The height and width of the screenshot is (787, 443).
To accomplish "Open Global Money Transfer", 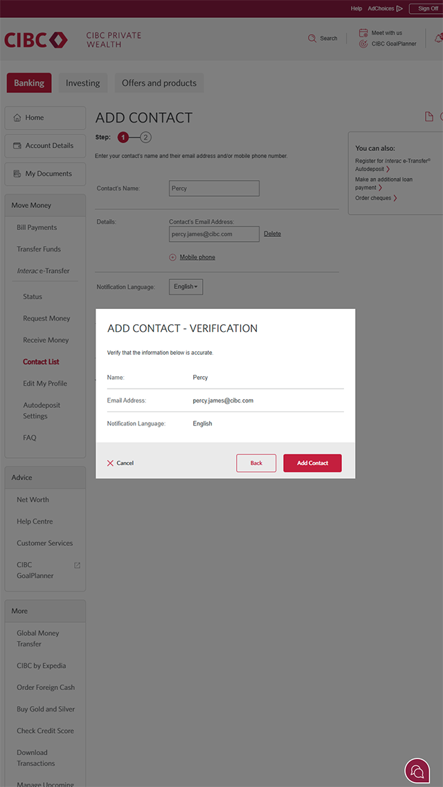I will pyautogui.click(x=37, y=639).
